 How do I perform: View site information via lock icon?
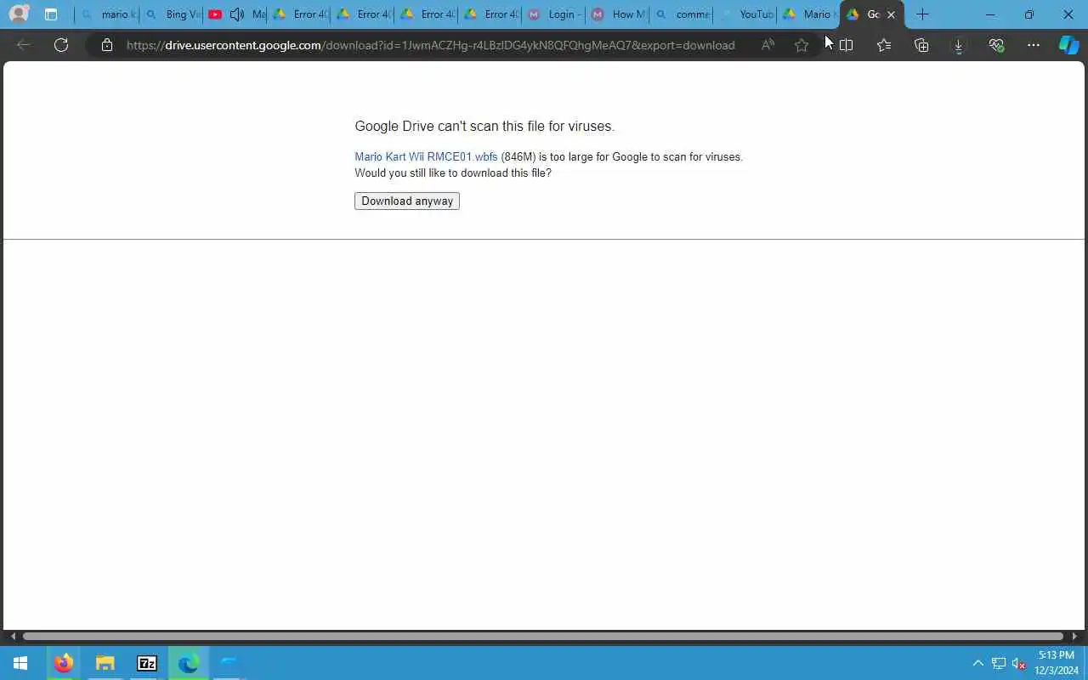(x=106, y=45)
